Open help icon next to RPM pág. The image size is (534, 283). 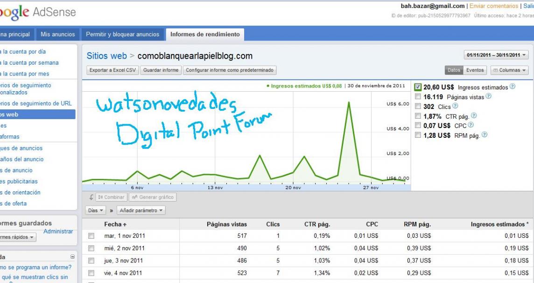484,135
